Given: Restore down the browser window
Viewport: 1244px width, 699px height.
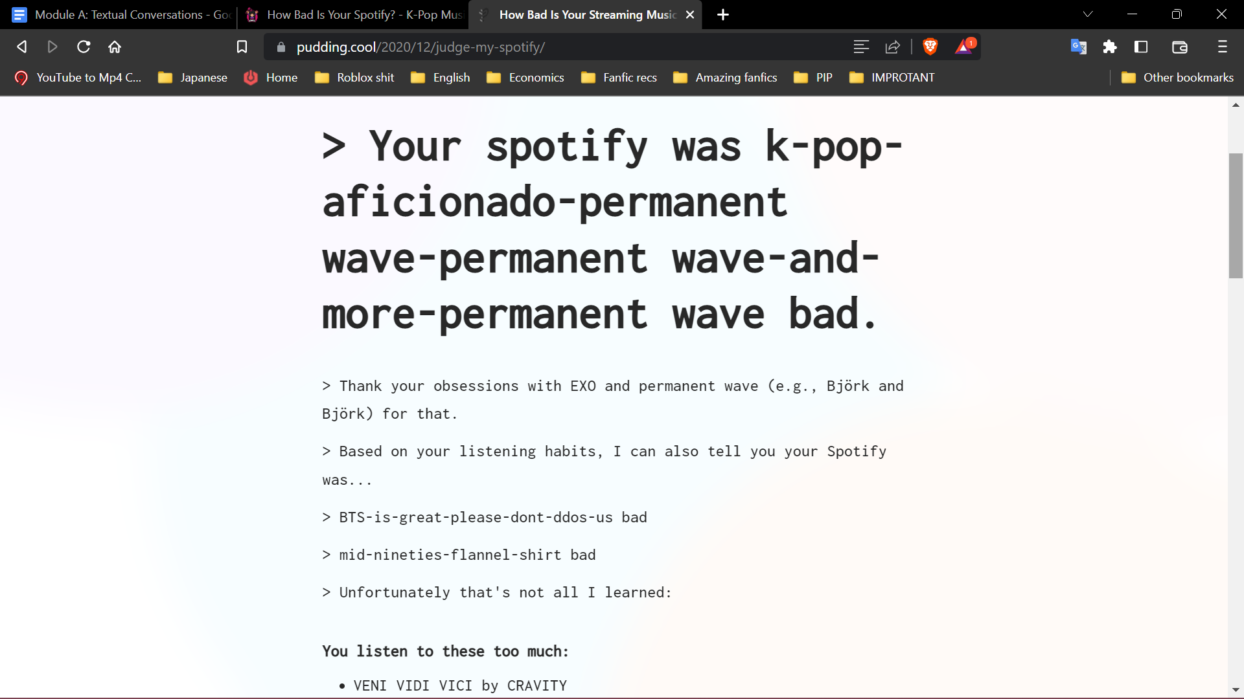Looking at the screenshot, I should click(1177, 14).
